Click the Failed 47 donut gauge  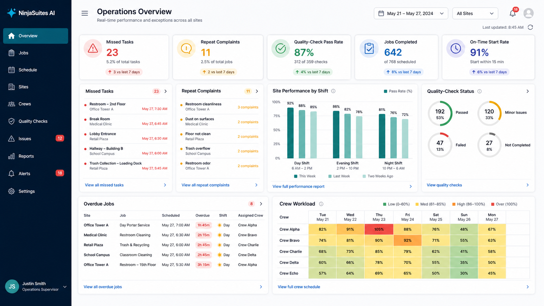coord(440,145)
